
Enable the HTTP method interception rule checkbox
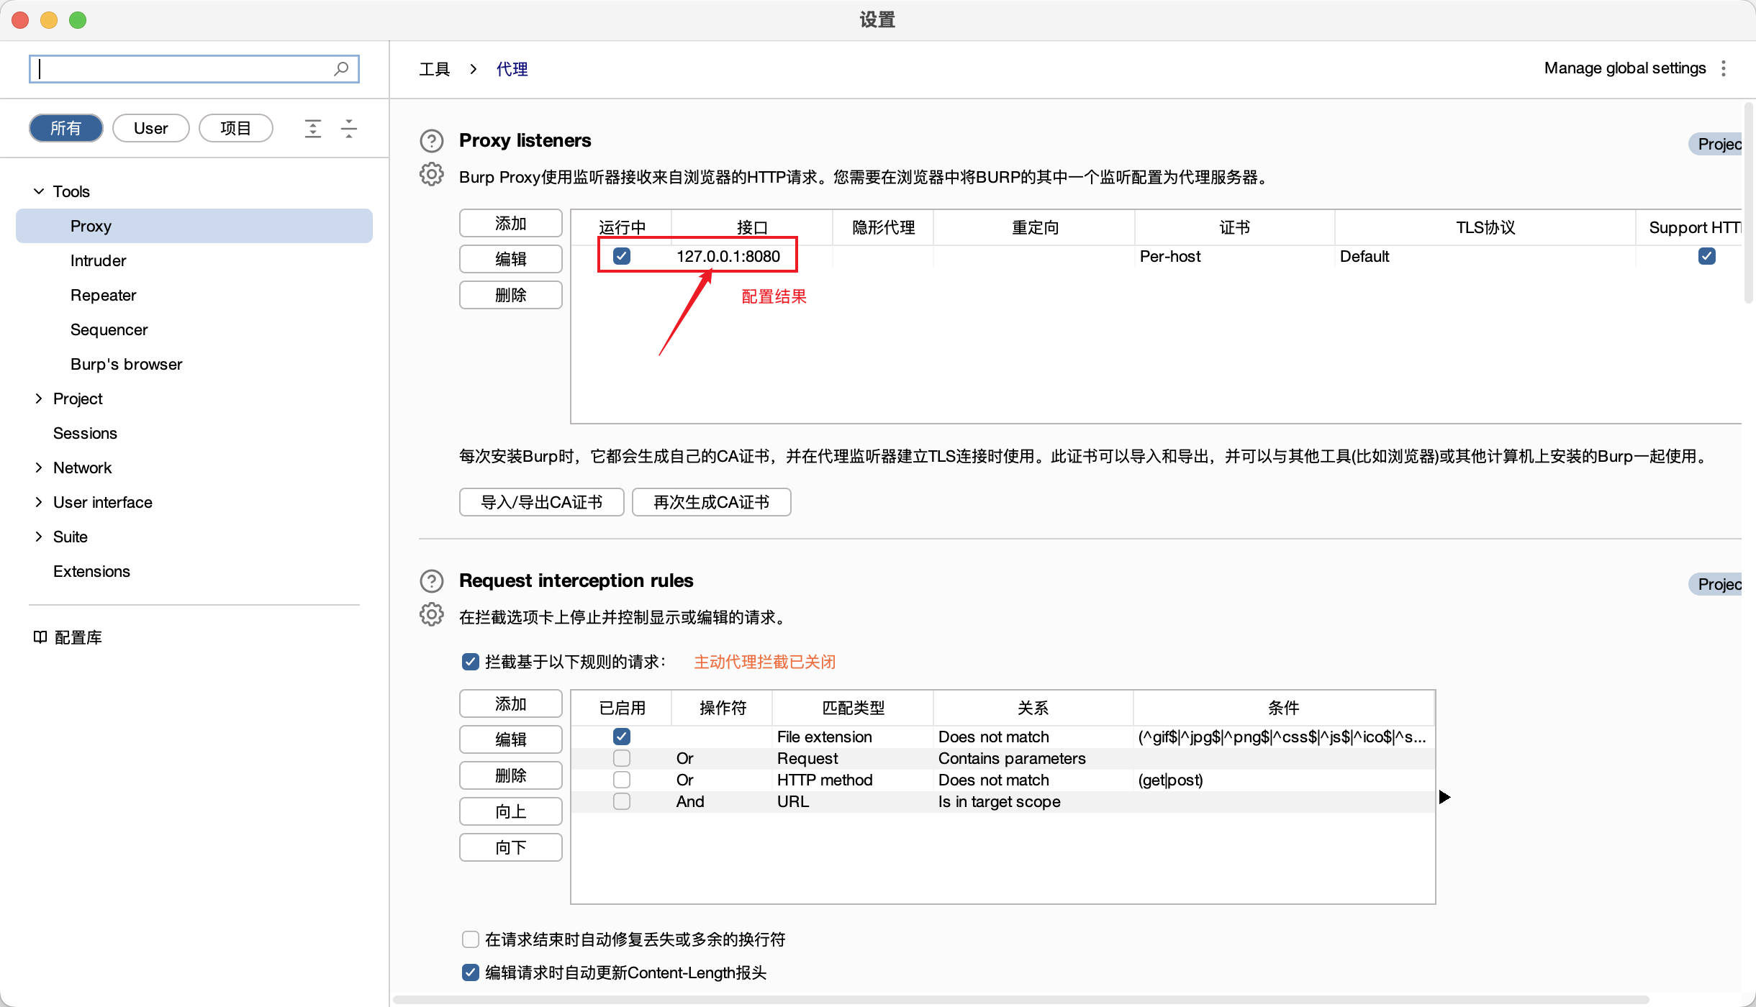pos(622,780)
